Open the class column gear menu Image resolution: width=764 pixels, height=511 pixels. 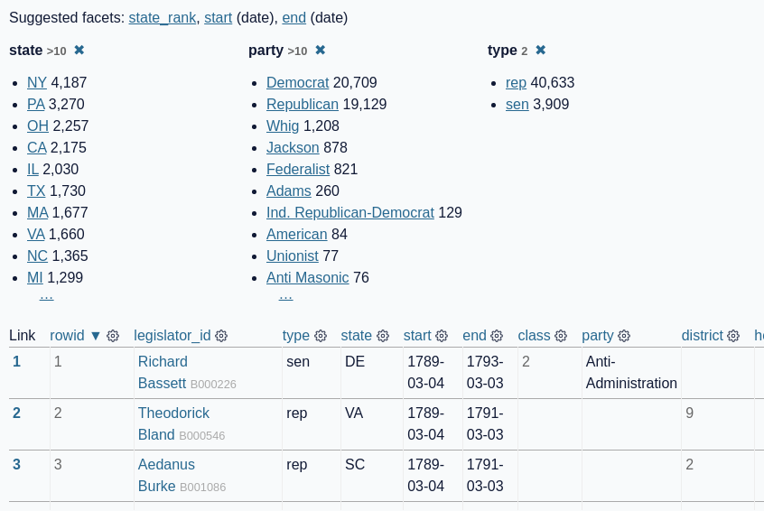click(x=561, y=336)
